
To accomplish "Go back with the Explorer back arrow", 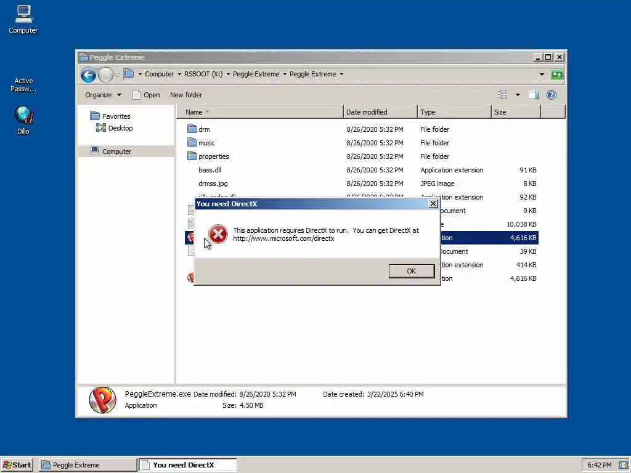I will (88, 75).
